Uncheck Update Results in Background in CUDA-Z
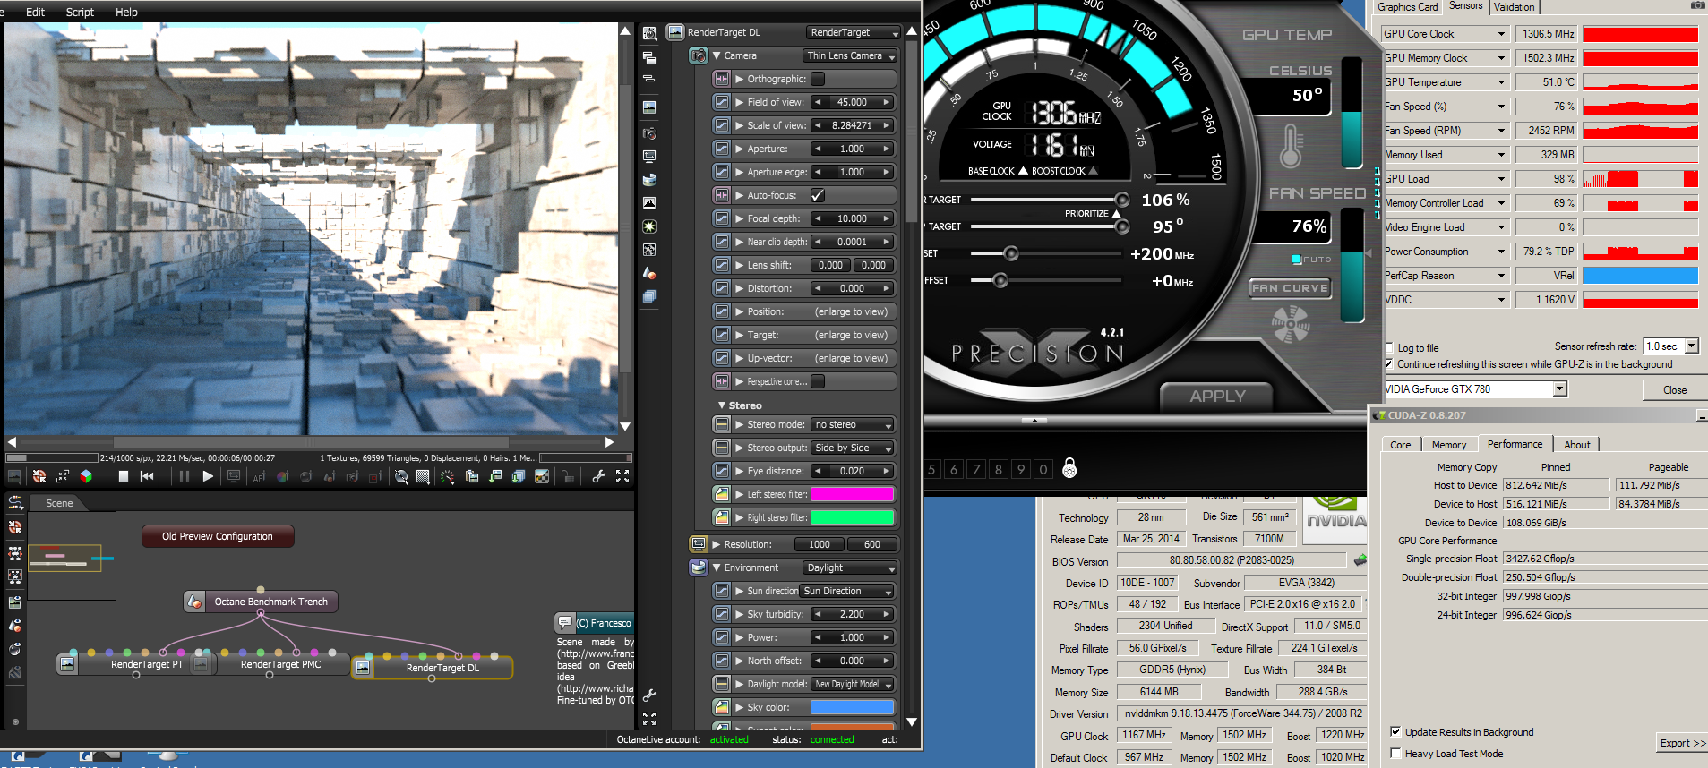Screen dimensions: 1708x768 coord(1395,731)
